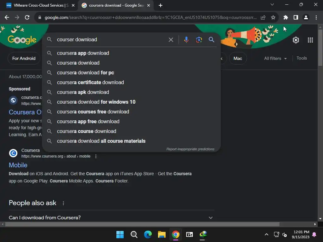Open the clock and date in taskbar
Screen dimensions: 323x242
click(301, 234)
